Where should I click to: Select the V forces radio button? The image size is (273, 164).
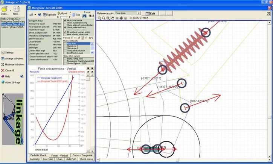(x=79, y=38)
